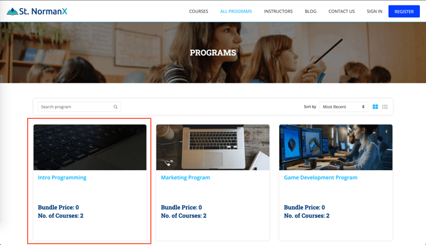Open the Intro Programming link
The image size is (426, 245).
tap(62, 178)
